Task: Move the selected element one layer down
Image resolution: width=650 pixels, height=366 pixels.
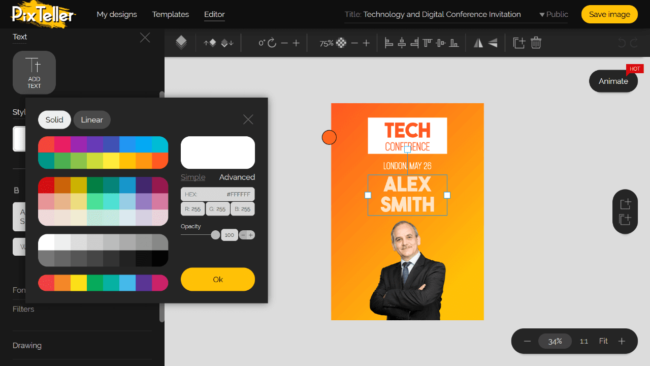Action: point(227,43)
